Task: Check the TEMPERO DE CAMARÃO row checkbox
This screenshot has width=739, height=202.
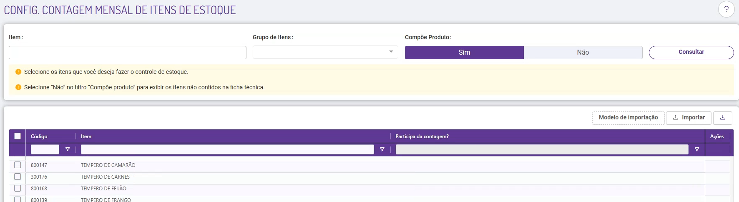Action: click(x=18, y=165)
